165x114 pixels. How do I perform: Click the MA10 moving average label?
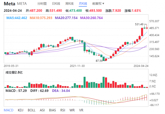click(41, 18)
